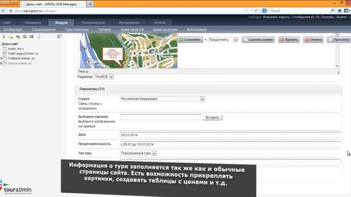Click the Вставить insert button

pyautogui.click(x=212, y=118)
